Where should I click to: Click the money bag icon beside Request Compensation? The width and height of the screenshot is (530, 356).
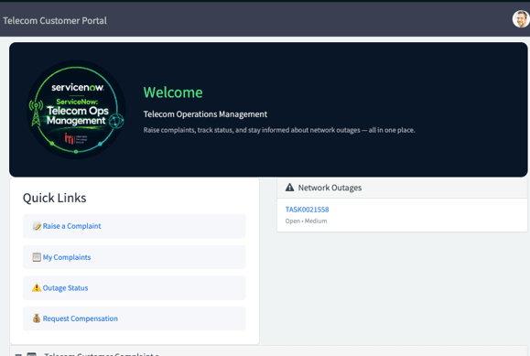[37, 318]
